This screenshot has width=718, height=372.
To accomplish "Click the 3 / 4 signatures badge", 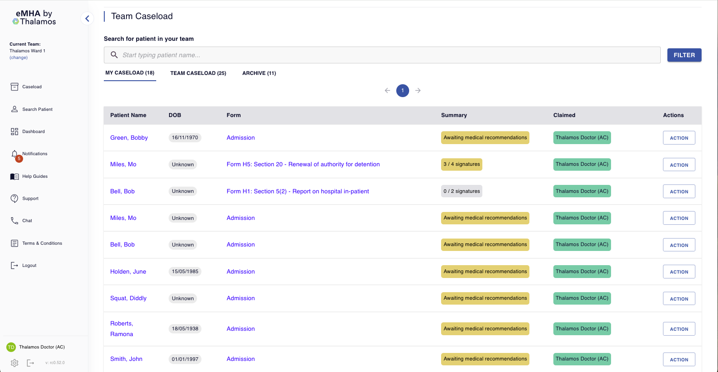I will 462,164.
